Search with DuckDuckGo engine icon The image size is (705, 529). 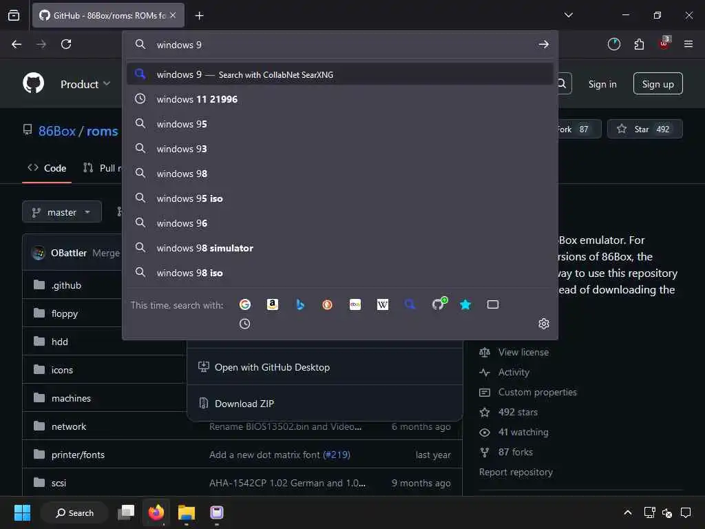pyautogui.click(x=327, y=304)
